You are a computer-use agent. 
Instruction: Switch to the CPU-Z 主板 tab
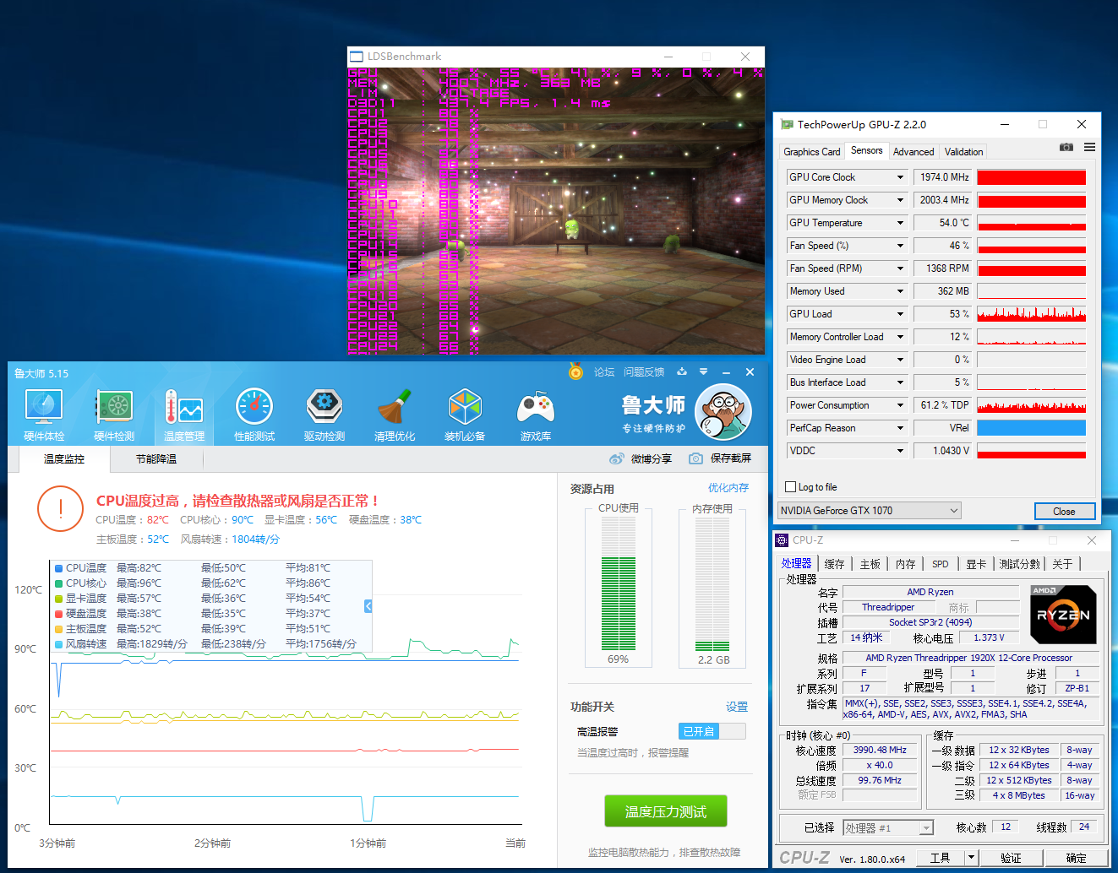870,564
